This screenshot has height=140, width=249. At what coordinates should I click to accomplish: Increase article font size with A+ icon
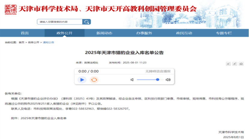(x=235, y=64)
